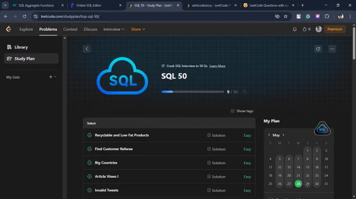Bookmark page with the star icon
Image resolution: width=356 pixels, height=199 pixels.
286,17
